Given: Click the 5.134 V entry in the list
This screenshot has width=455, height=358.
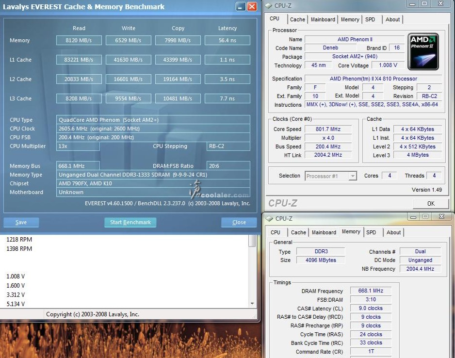Looking at the screenshot, I should (16, 304).
